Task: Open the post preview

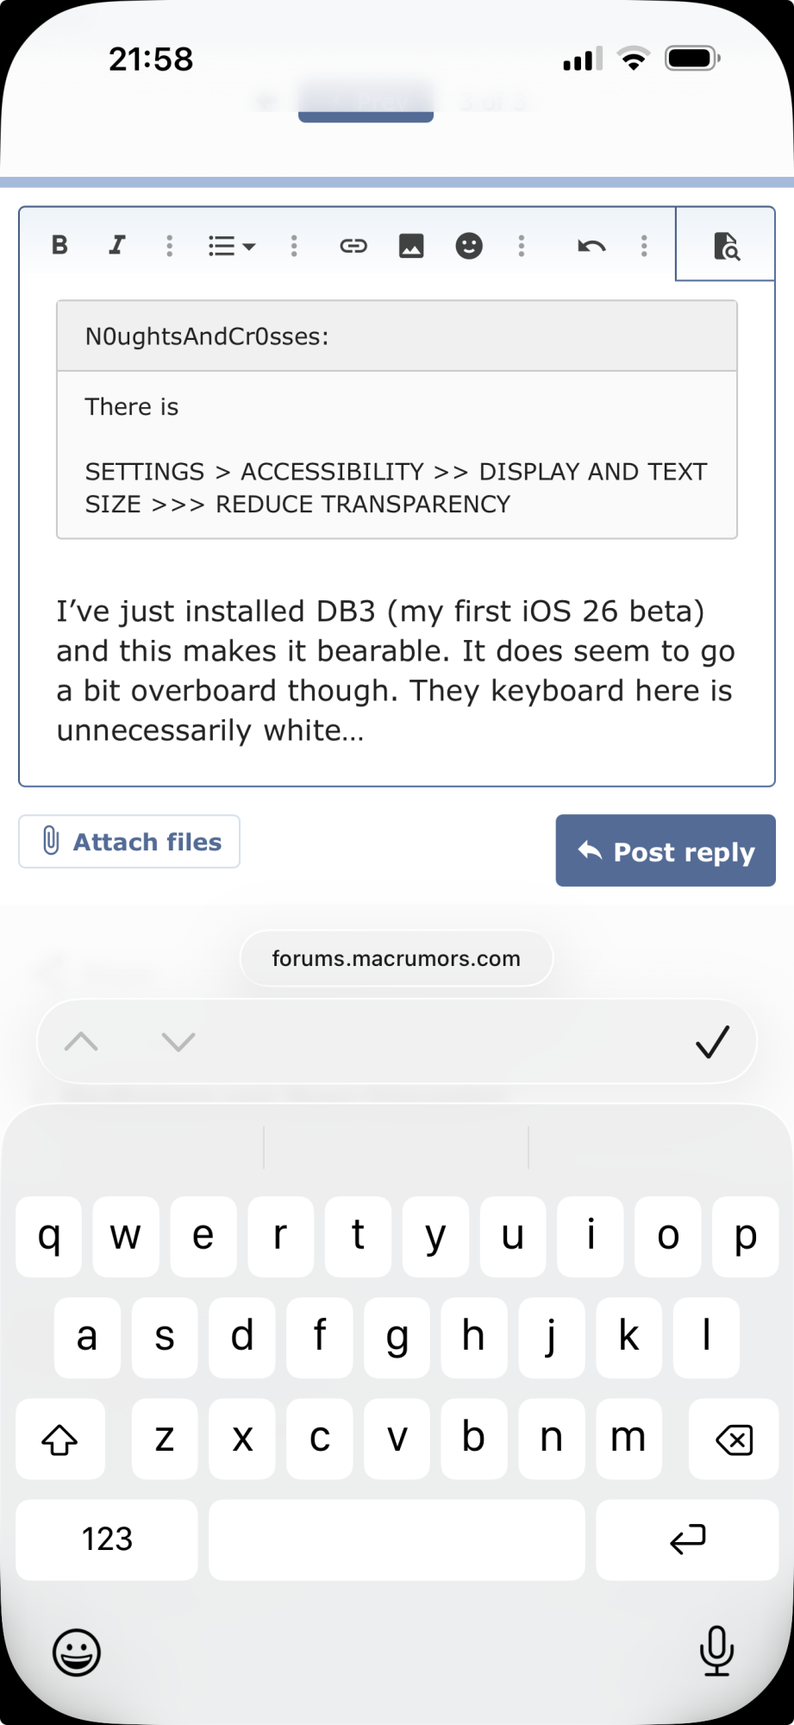Action: [x=727, y=246]
